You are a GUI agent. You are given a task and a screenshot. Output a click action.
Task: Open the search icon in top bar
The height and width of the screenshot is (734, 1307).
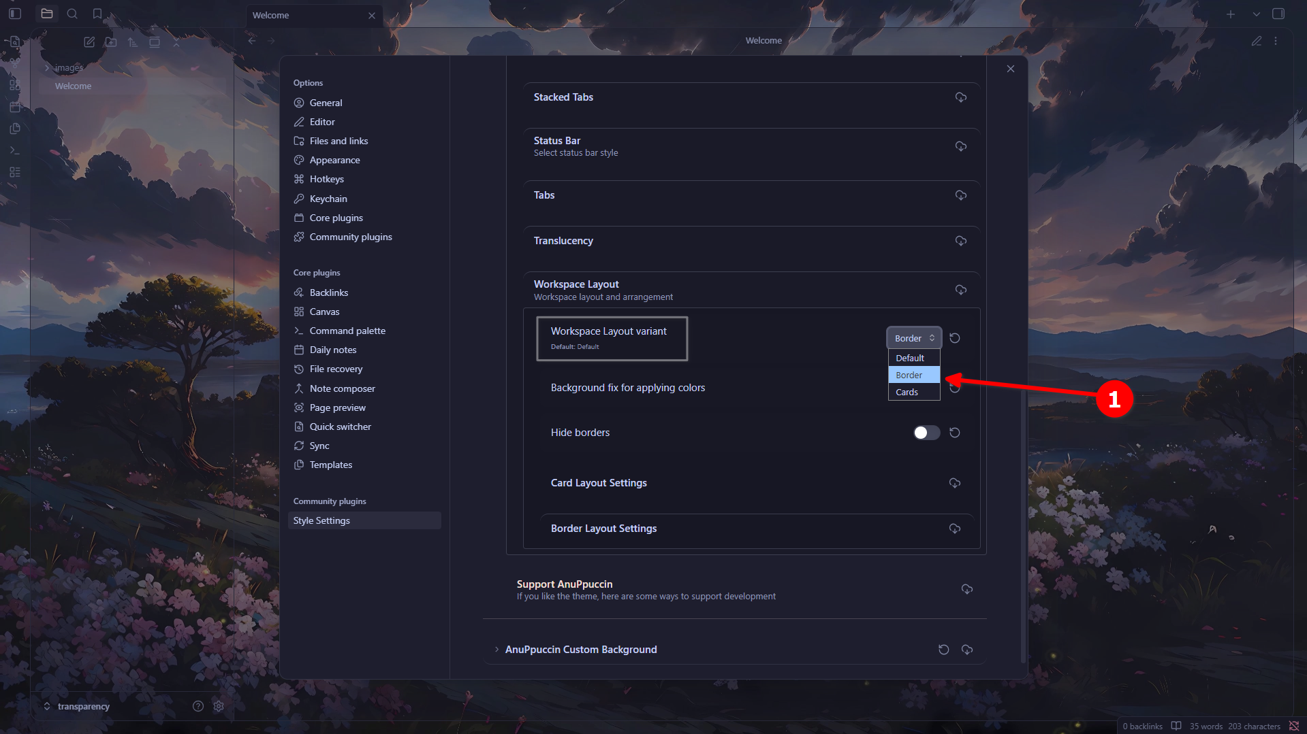[x=72, y=14]
